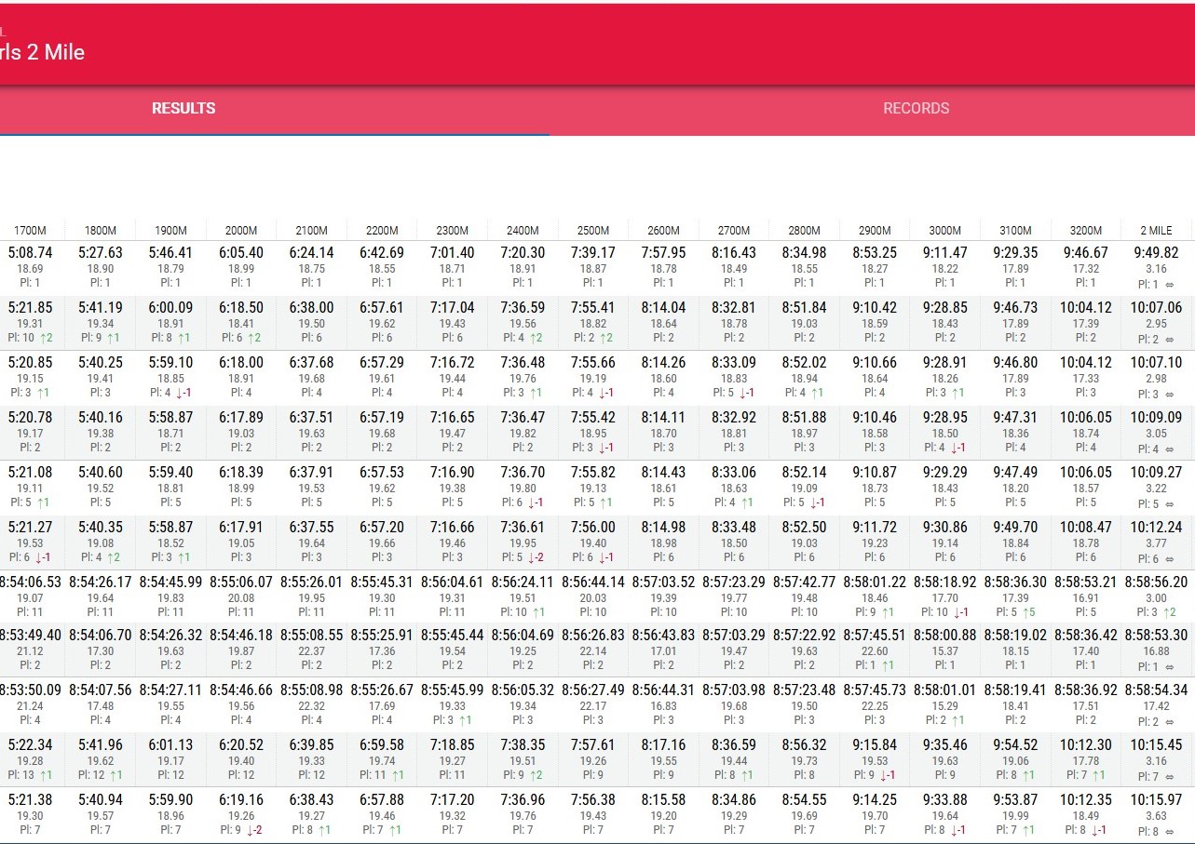This screenshot has height=844, width=1195.
Task: Click the 5:21.38 split time
Action: [x=31, y=799]
